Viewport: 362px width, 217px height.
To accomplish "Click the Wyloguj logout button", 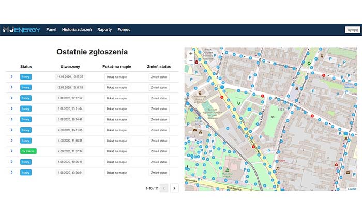I will click(x=351, y=30).
